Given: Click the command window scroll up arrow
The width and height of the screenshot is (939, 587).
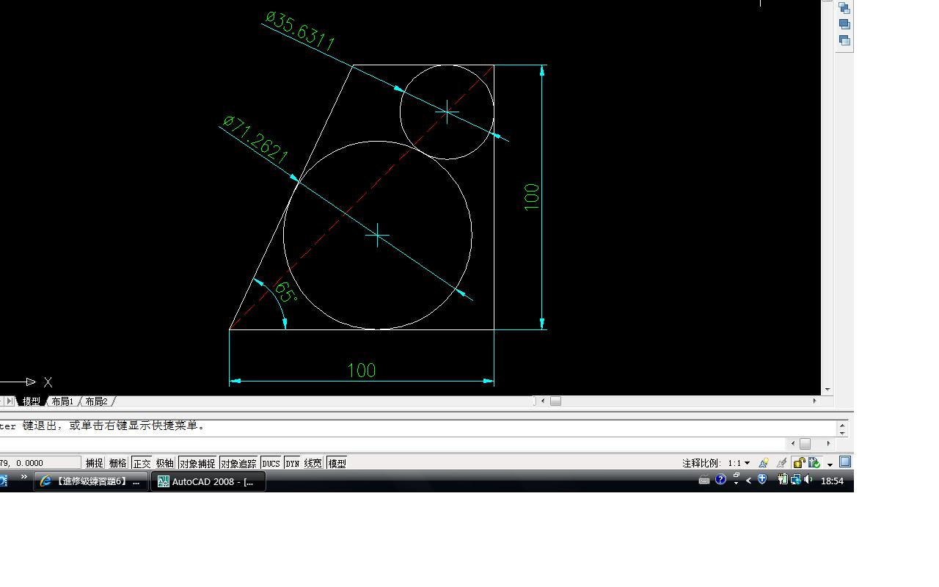Looking at the screenshot, I should click(x=842, y=424).
